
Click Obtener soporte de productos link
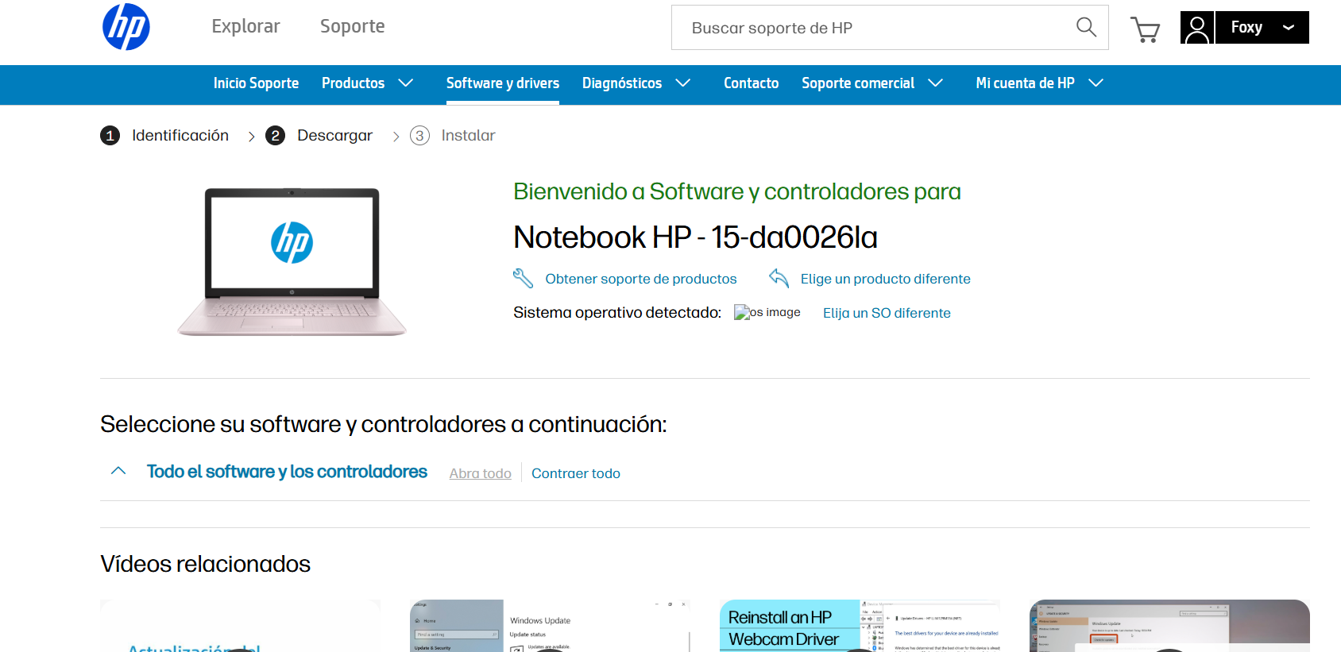tap(641, 279)
